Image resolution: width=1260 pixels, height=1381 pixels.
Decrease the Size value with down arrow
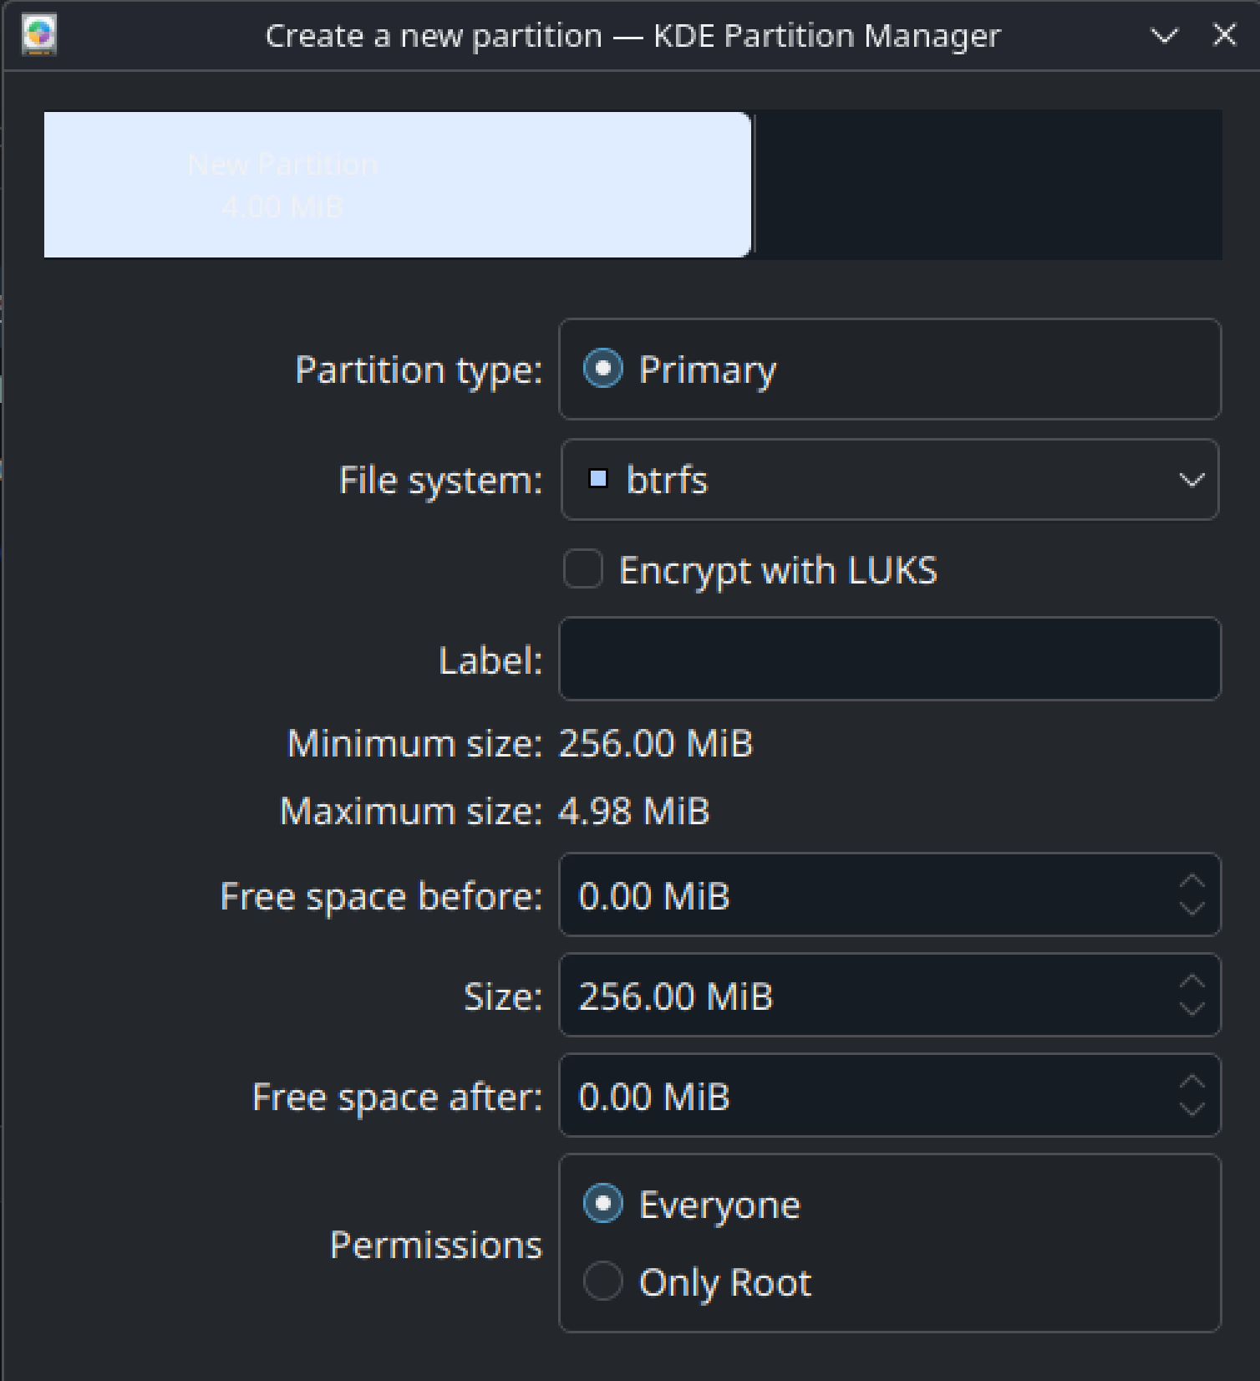[1192, 1008]
